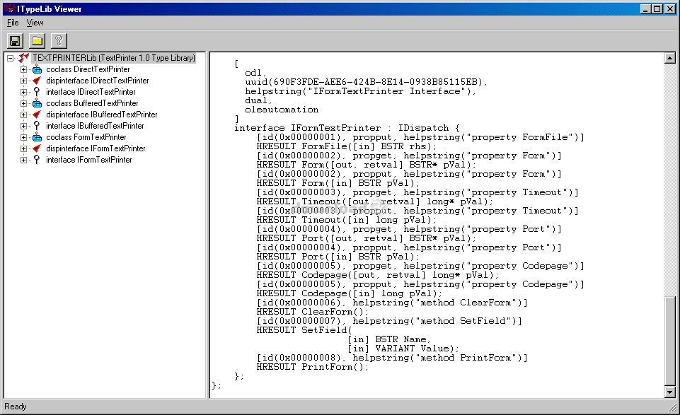Select coclass BufferedTextPrinter tree label
Screen dimensions: 680x415
93,103
